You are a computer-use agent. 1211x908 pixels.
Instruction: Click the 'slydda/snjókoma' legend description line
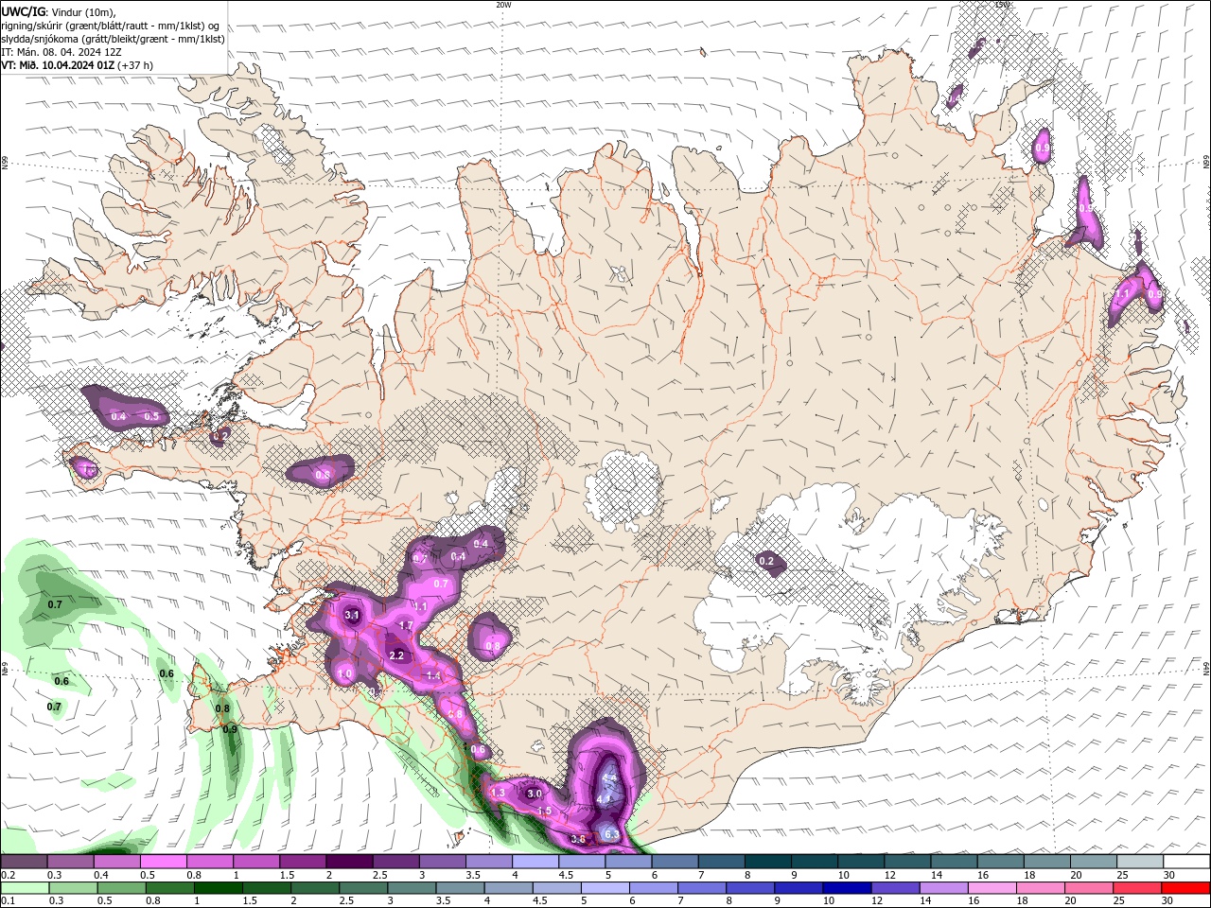click(114, 39)
